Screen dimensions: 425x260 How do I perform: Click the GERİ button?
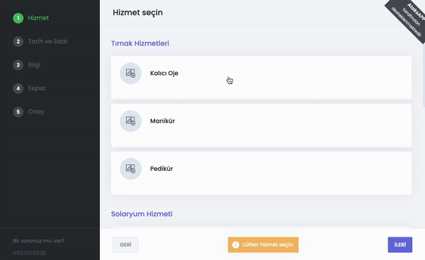(x=125, y=245)
